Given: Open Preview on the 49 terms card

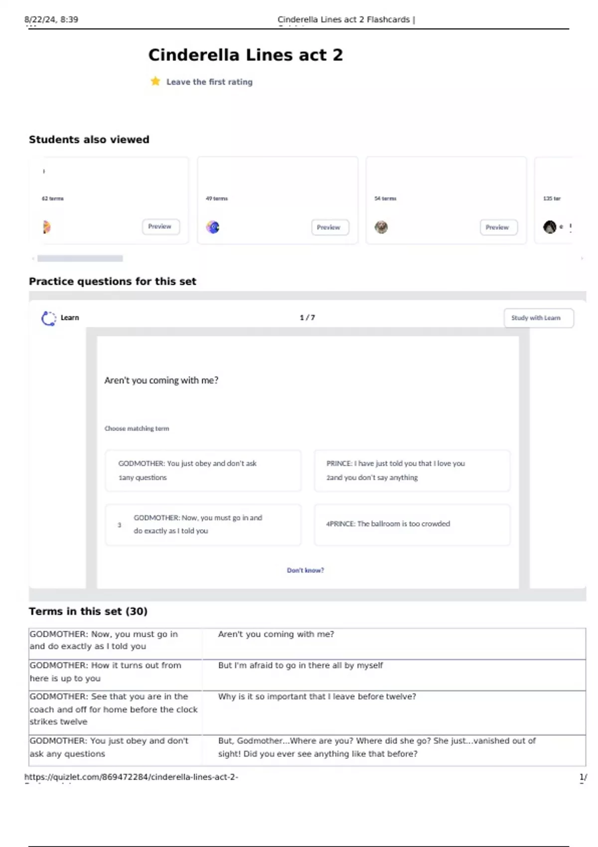Looking at the screenshot, I should coord(329,227).
